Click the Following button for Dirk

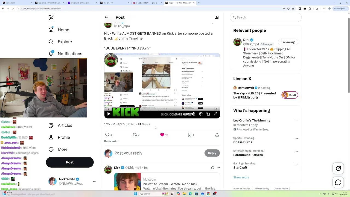point(288,42)
